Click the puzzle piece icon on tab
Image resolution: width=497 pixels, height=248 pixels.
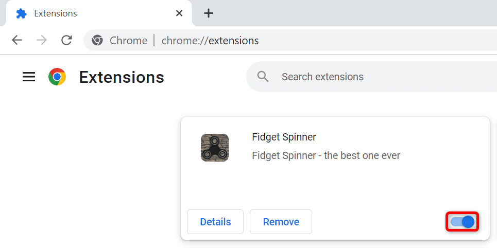click(x=22, y=13)
